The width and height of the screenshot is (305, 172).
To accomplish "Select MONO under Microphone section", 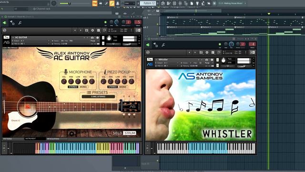I will coord(83,87).
